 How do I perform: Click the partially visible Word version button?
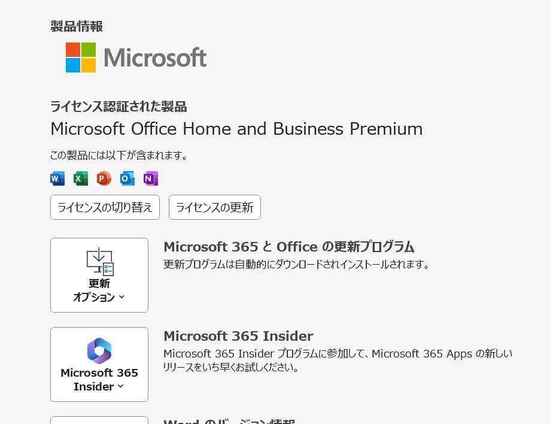tap(99, 420)
